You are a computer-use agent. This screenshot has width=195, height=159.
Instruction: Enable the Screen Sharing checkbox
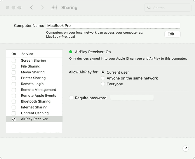[x=14, y=61]
